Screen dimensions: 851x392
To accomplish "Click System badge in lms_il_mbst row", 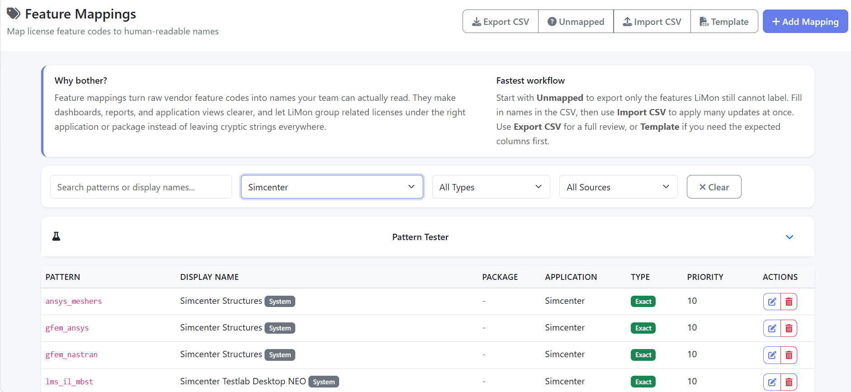I will coord(324,382).
